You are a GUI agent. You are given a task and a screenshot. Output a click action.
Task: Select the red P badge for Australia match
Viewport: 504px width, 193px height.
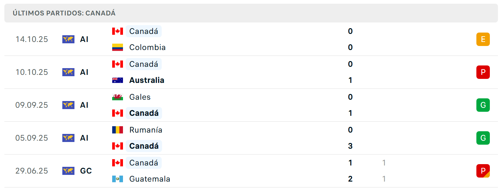coord(483,72)
